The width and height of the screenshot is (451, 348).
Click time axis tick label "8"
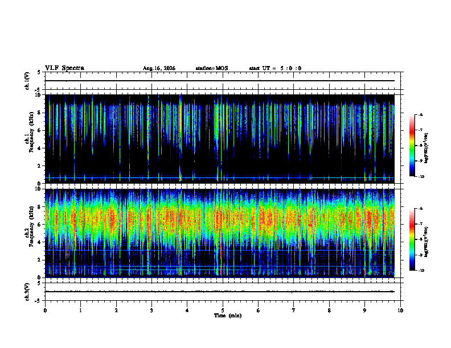click(329, 310)
